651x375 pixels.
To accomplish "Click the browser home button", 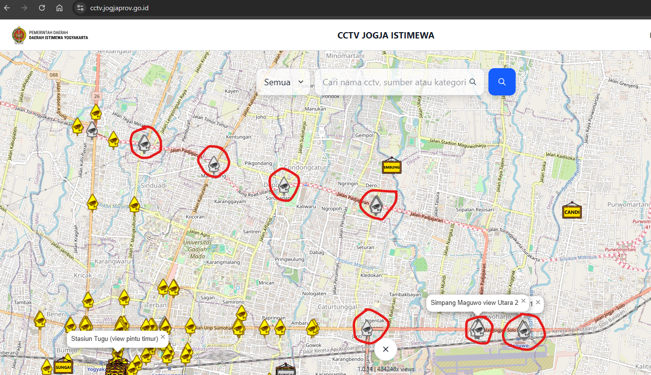I will [59, 8].
